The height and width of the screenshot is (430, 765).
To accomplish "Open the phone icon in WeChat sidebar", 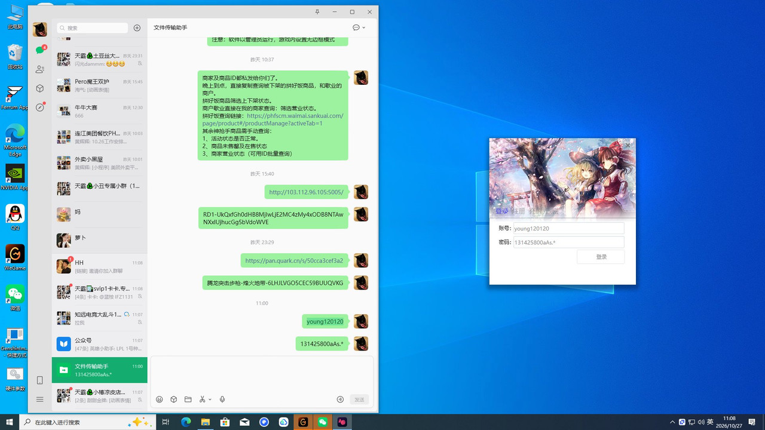I will [39, 380].
